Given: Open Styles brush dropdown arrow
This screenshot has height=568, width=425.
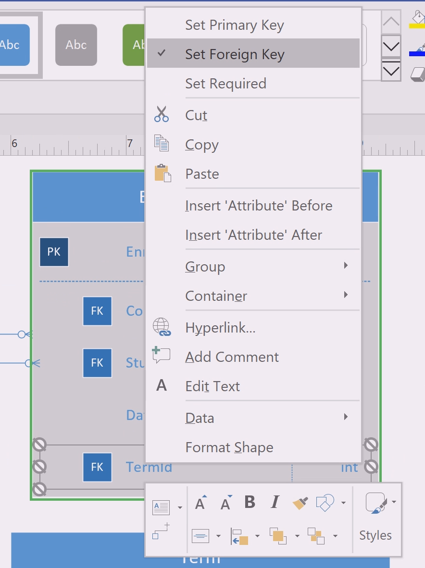Looking at the screenshot, I should point(394,502).
